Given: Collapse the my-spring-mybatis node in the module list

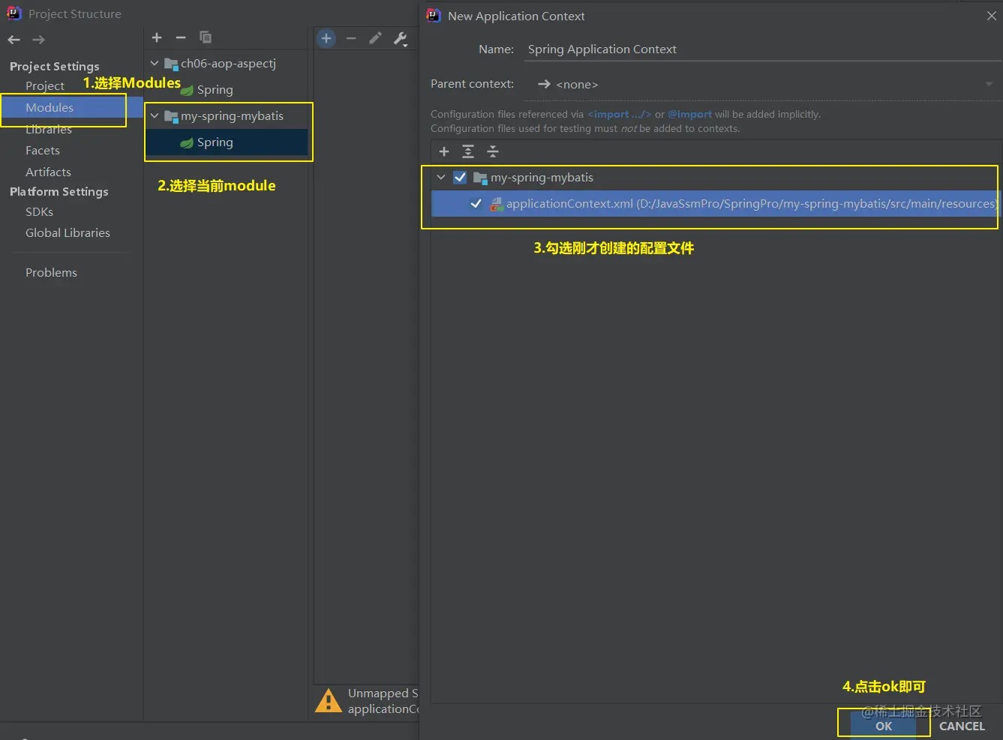Looking at the screenshot, I should (x=155, y=116).
